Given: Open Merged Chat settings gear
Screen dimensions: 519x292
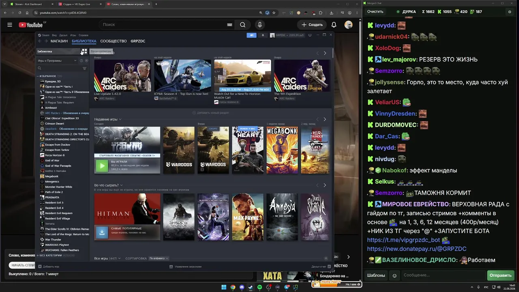Looking at the screenshot, I should (x=510, y=12).
